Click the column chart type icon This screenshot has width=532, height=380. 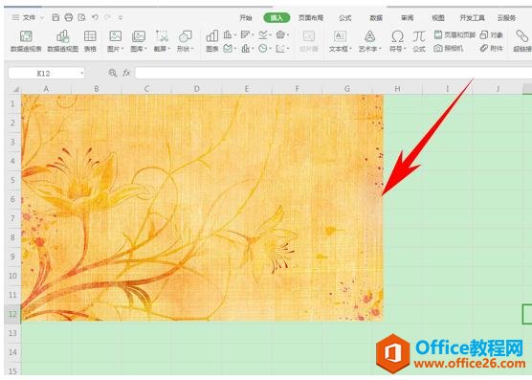[x=228, y=34]
